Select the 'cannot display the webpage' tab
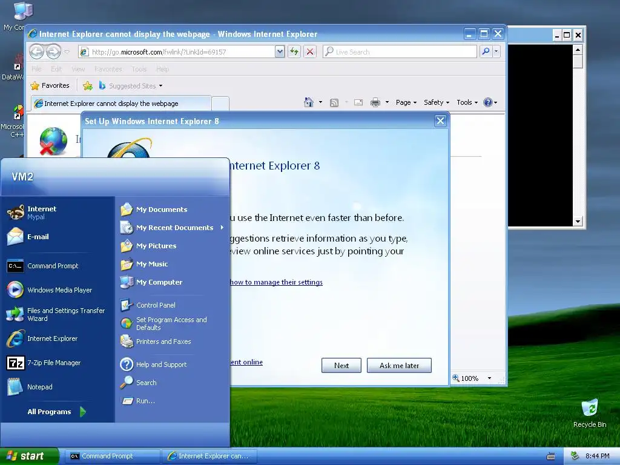The height and width of the screenshot is (465, 620). (121, 104)
